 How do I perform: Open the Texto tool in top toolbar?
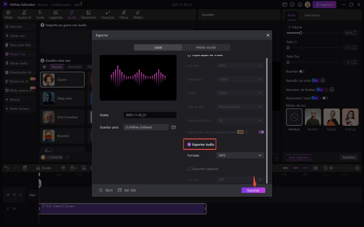pyautogui.click(x=41, y=15)
